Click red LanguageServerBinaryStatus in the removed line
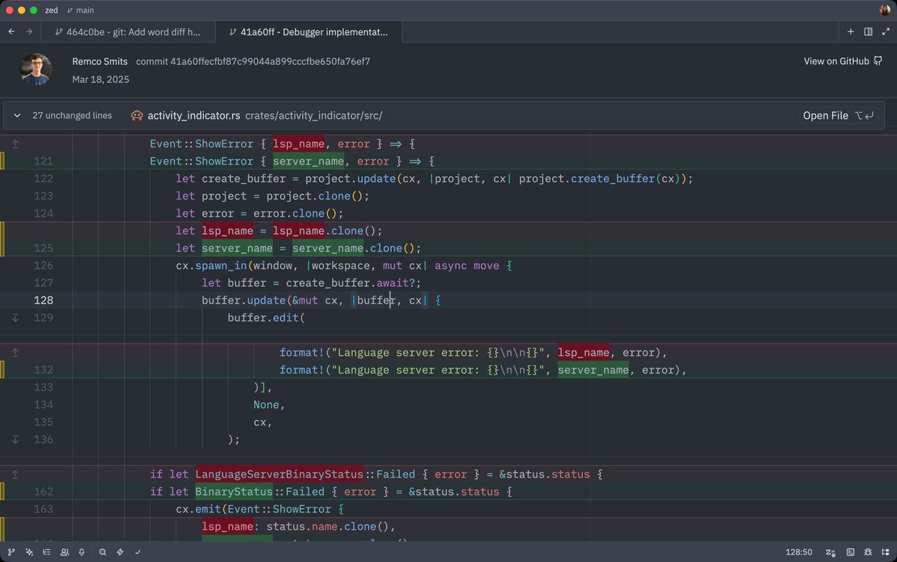This screenshot has height=562, width=897. pos(279,475)
